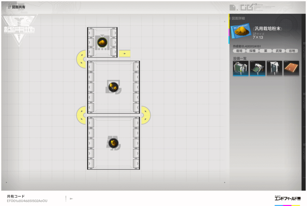This screenshot has height=206, width=307.
Task: Select the 採種 tag
Action: (x=252, y=51)
